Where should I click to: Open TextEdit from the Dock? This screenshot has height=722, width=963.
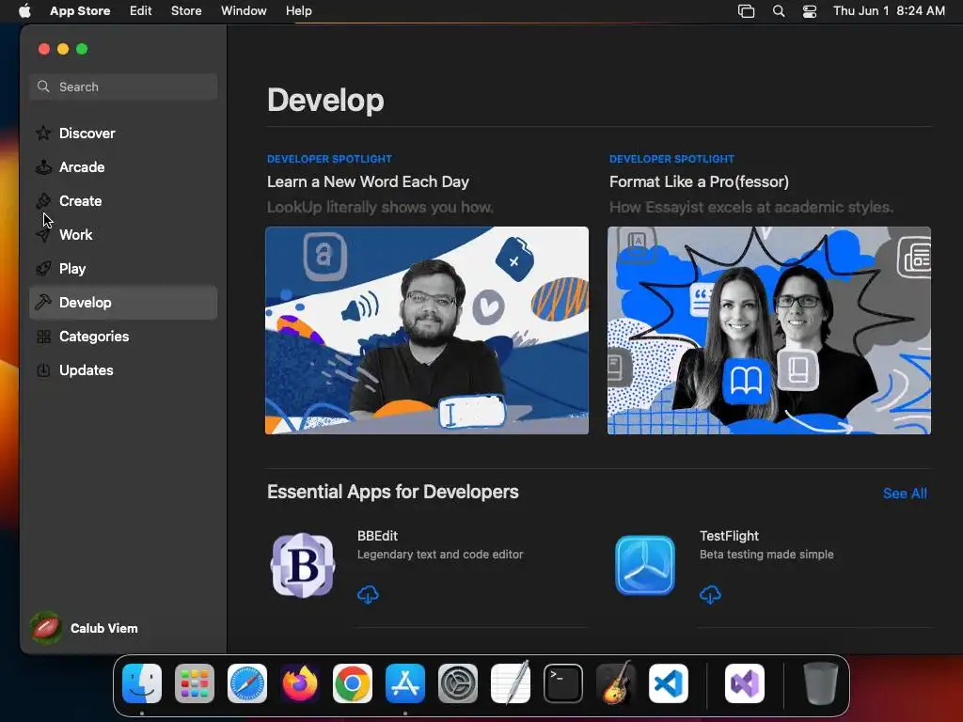click(x=511, y=683)
